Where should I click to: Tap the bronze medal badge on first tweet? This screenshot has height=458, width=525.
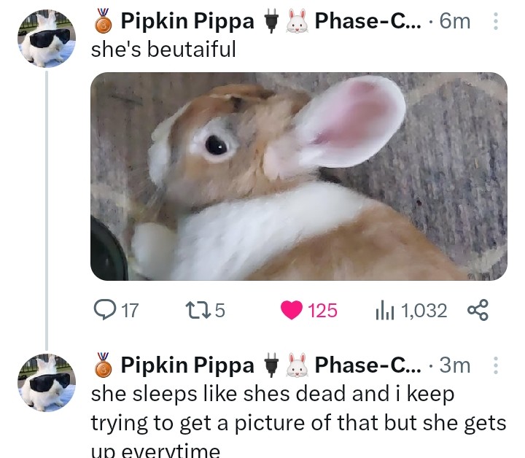pyautogui.click(x=103, y=20)
